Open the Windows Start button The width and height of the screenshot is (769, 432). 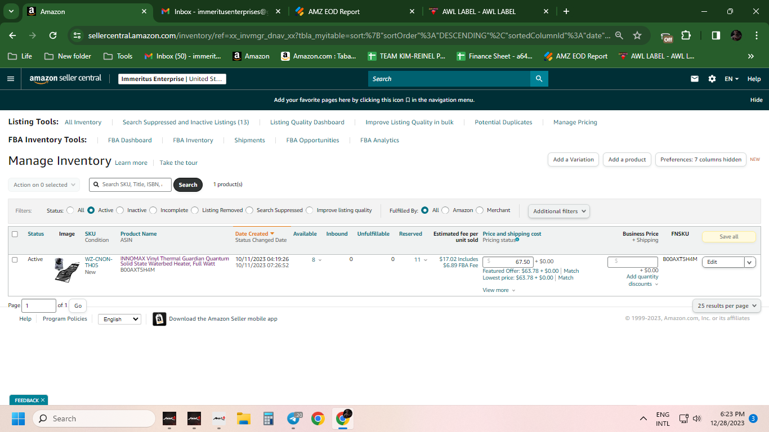pos(18,418)
